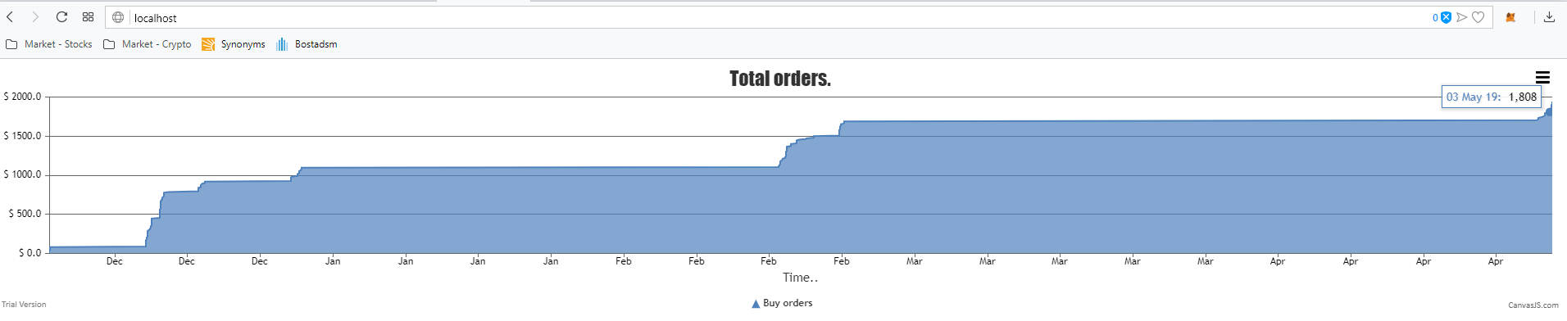Click the chart peak near 03 May tooltip
Image resolution: width=1567 pixels, height=321 pixels.
coord(1551,106)
